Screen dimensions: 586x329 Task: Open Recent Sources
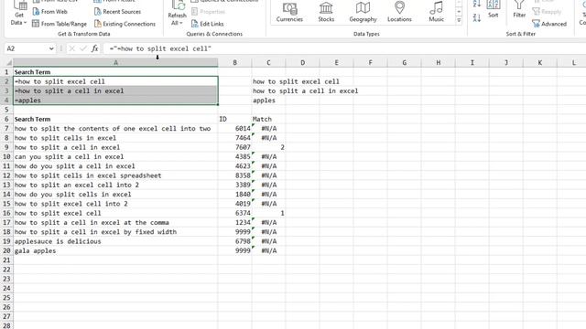(x=117, y=12)
